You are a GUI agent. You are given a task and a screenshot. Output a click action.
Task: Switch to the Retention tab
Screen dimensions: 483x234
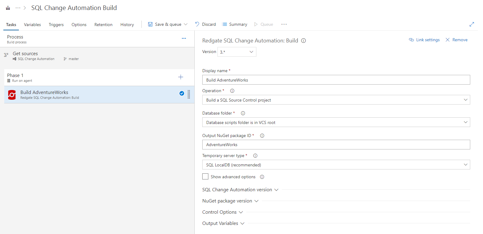click(x=103, y=25)
